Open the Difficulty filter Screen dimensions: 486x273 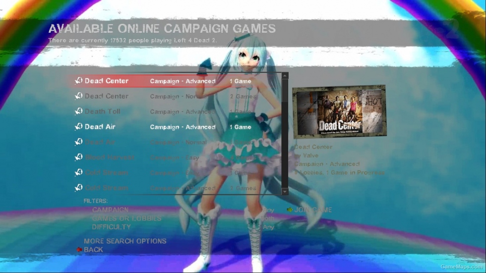point(111,227)
